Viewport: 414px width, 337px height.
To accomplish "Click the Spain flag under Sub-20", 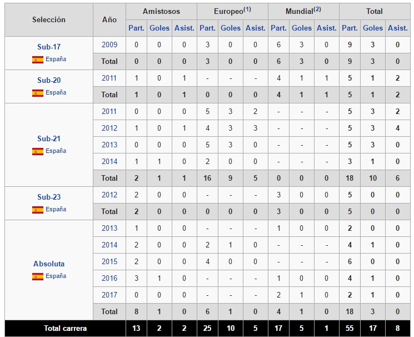I will point(38,93).
